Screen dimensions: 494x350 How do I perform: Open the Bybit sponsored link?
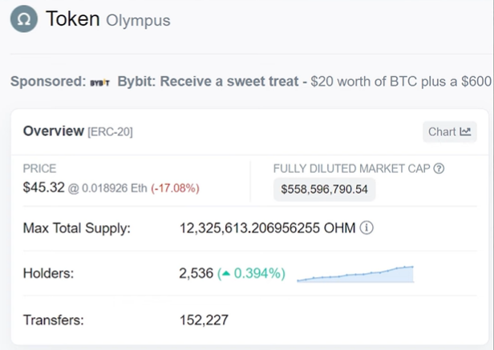pos(208,81)
